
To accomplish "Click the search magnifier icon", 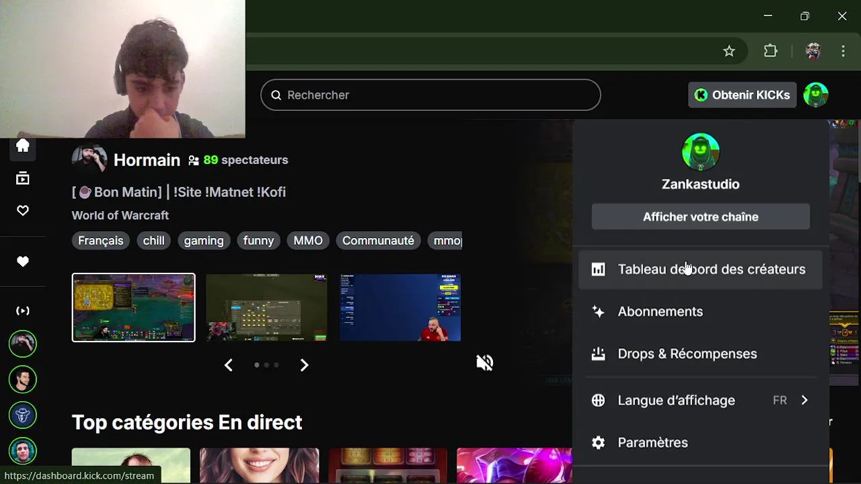I will pos(276,95).
